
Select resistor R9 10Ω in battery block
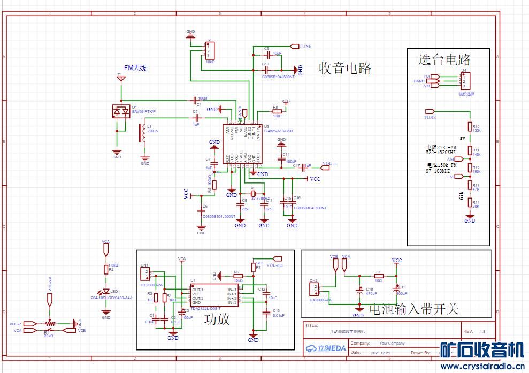click(379, 276)
